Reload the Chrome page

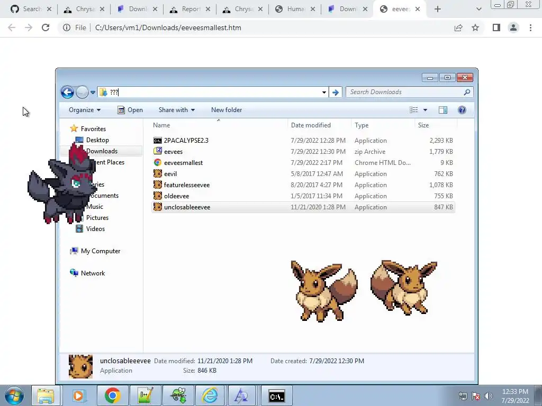pos(46,27)
